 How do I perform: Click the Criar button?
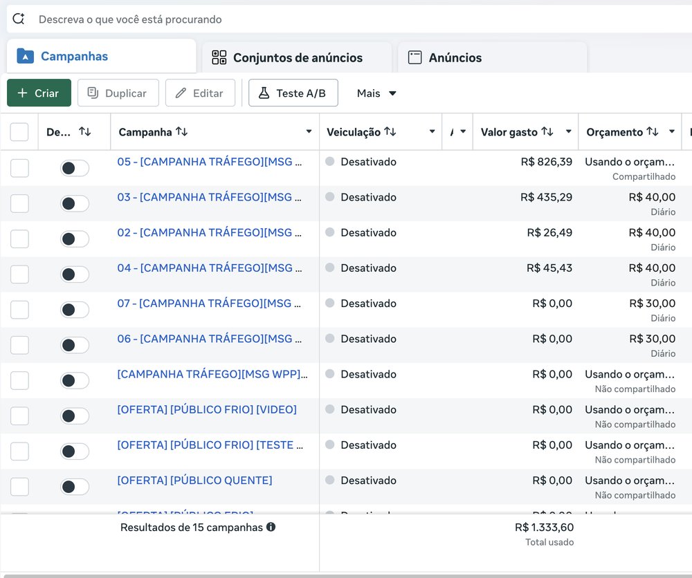pyautogui.click(x=39, y=93)
